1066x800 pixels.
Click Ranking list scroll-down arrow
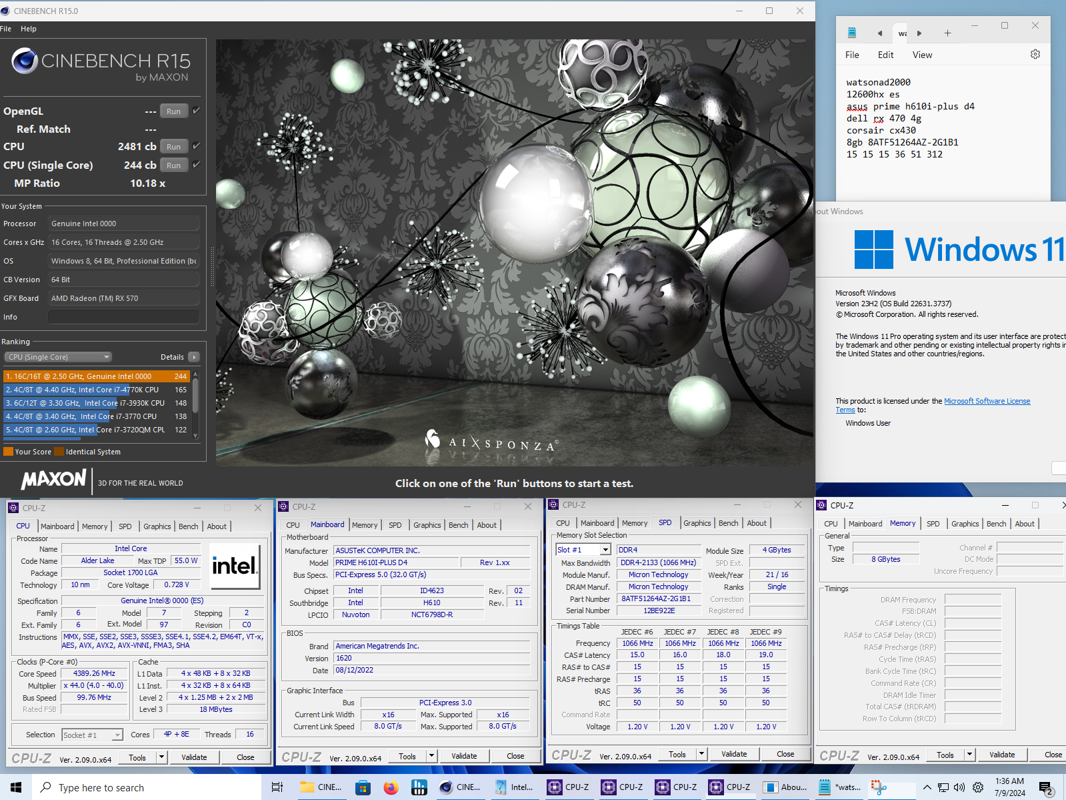click(x=195, y=436)
